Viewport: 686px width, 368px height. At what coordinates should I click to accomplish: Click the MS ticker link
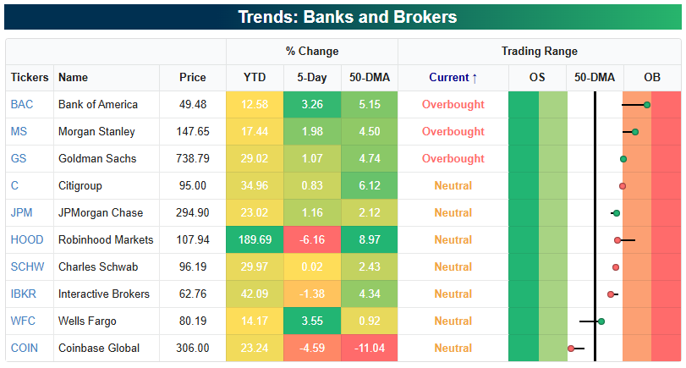(x=19, y=132)
